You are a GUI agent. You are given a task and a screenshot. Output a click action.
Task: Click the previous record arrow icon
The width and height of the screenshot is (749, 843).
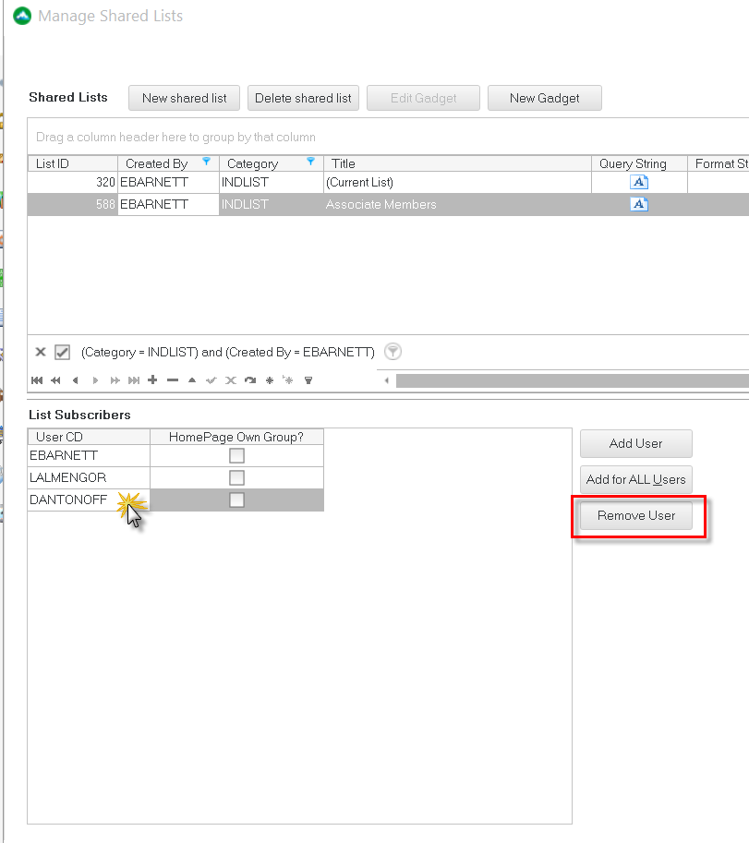[x=76, y=379]
